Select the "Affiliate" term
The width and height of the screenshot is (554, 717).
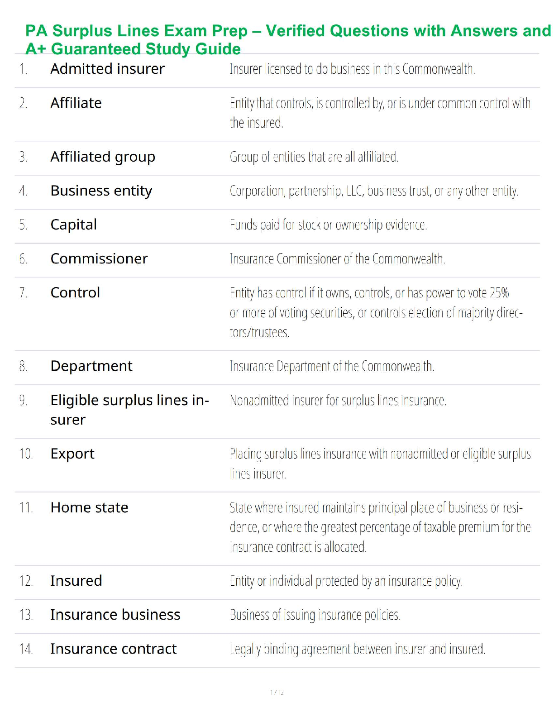point(76,103)
